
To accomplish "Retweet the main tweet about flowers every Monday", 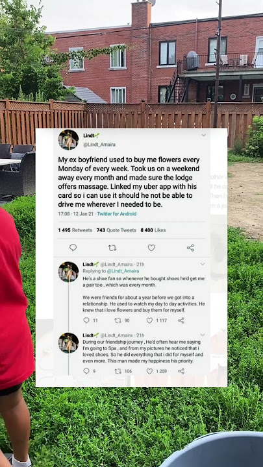I will pos(112,248).
